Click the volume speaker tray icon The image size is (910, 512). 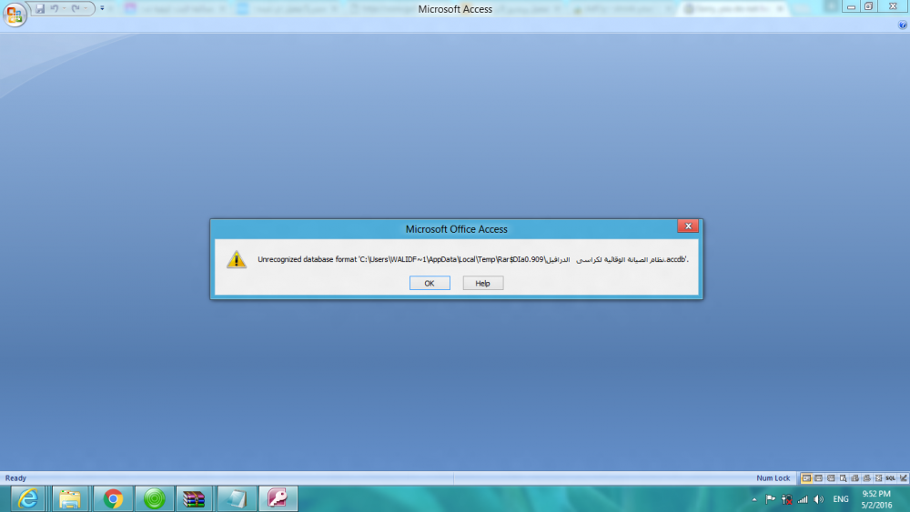pyautogui.click(x=818, y=498)
